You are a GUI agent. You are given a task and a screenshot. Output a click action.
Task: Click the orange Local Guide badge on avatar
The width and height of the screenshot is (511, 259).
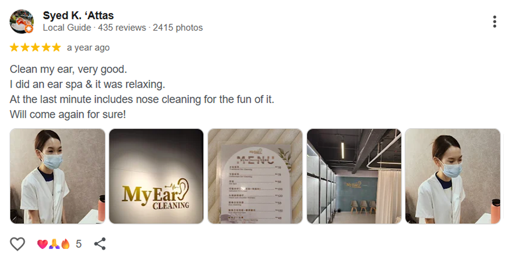pos(29,29)
